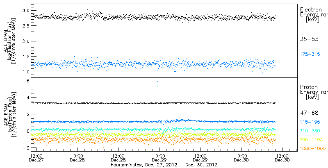Viewport: 328px width, 168px height.
Task: Click the 2.5 tick on electron y-axis
Action: (25, 26)
